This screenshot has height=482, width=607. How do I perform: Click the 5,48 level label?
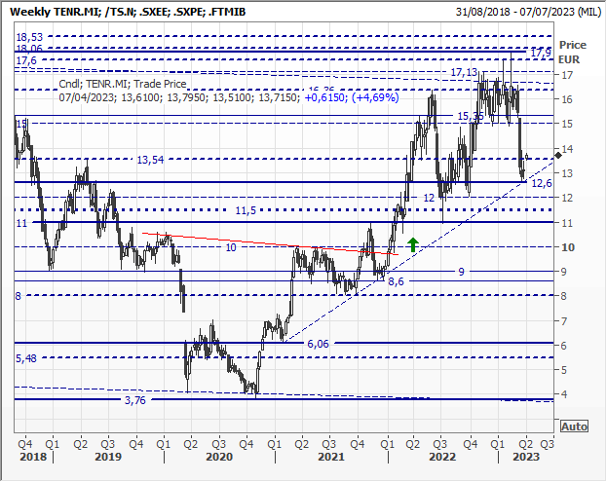[26, 358]
